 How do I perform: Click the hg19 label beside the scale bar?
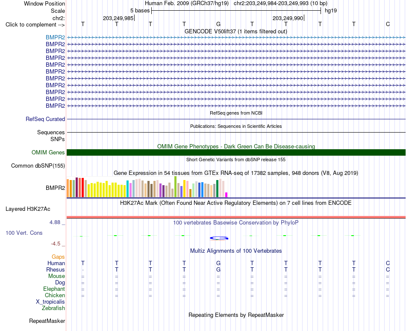331,11
